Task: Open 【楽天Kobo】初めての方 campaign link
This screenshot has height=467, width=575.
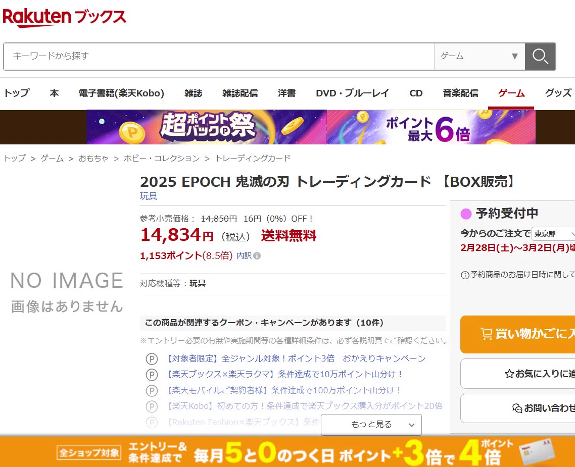Action: tap(303, 406)
